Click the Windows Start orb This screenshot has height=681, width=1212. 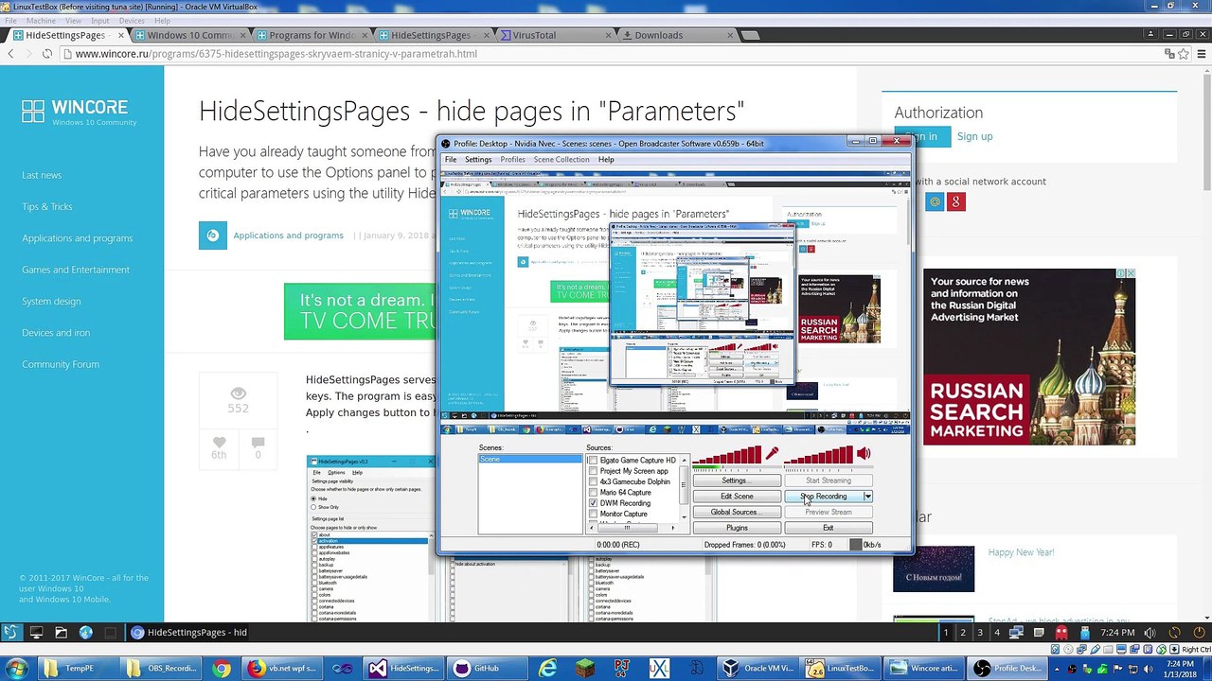[x=16, y=668]
